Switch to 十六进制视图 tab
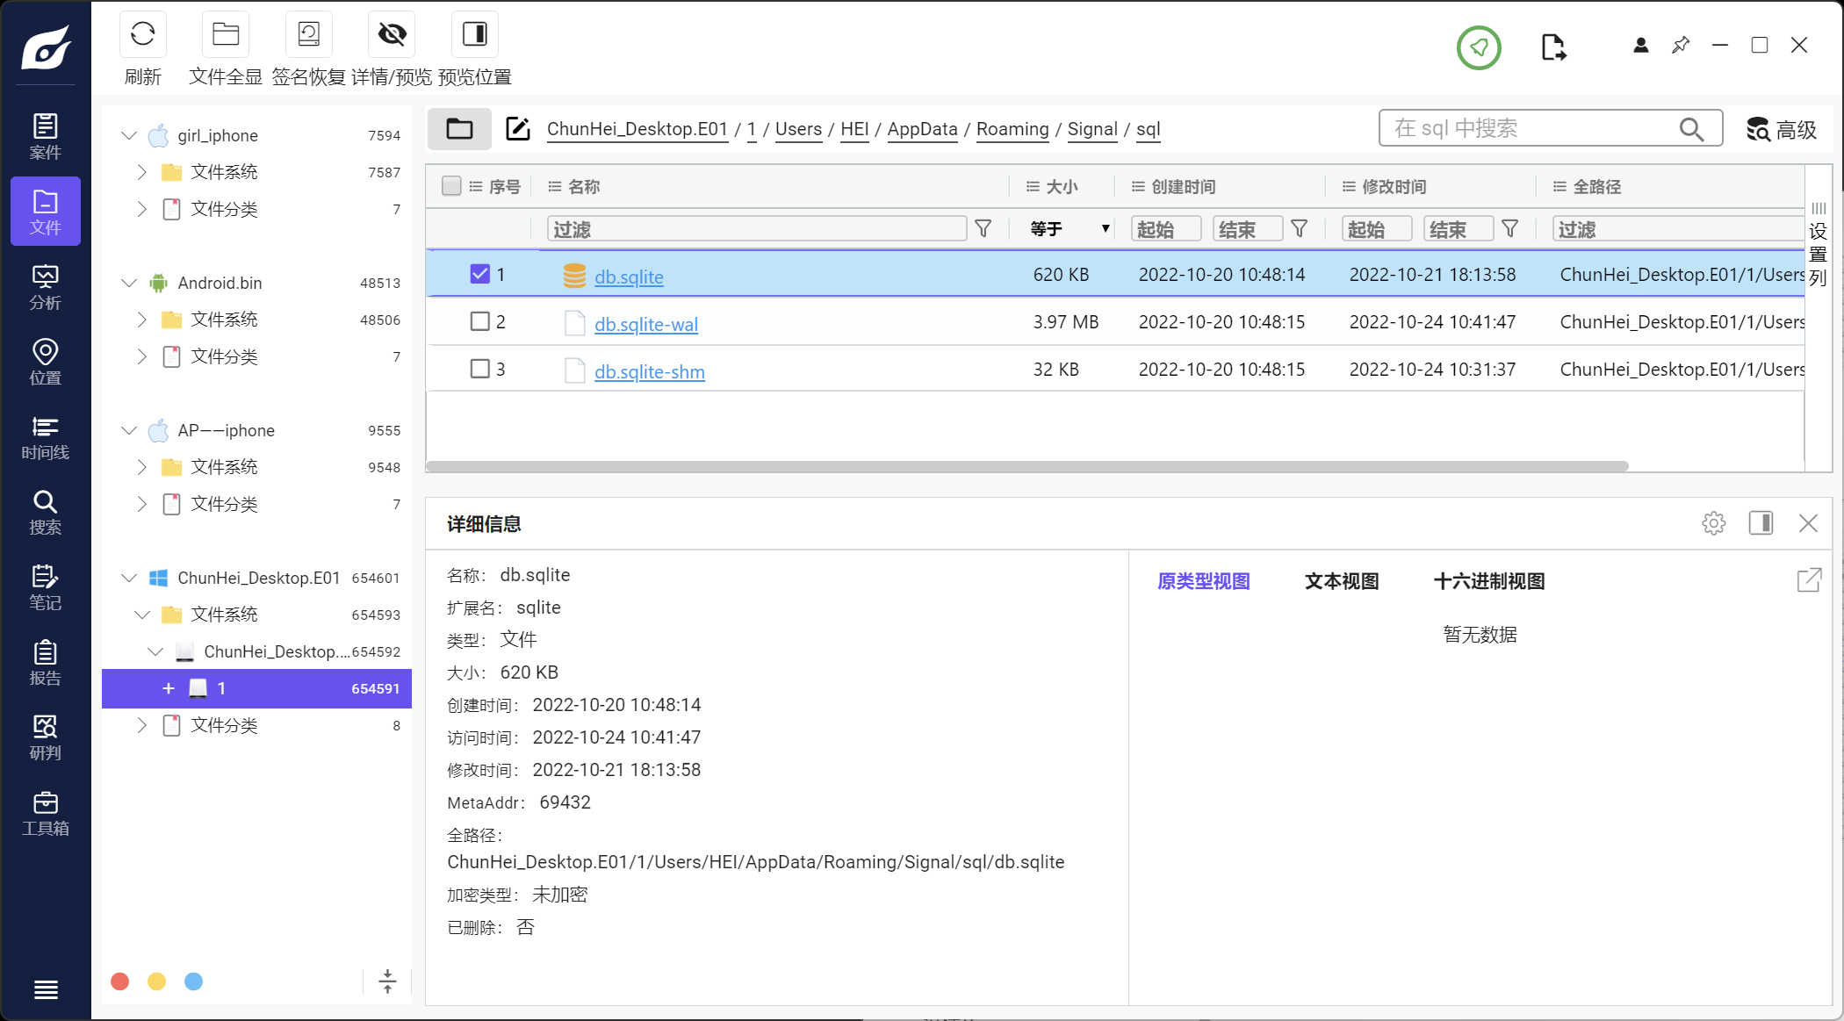 point(1489,581)
